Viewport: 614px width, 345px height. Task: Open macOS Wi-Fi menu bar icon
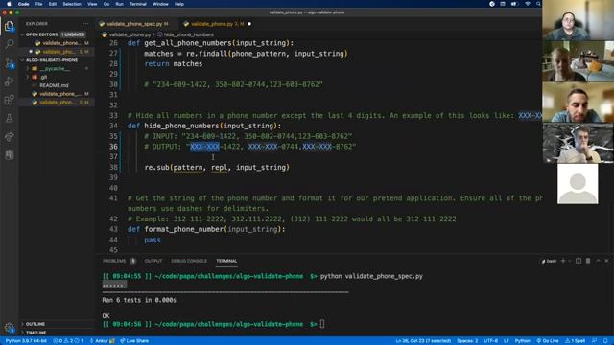click(x=528, y=4)
